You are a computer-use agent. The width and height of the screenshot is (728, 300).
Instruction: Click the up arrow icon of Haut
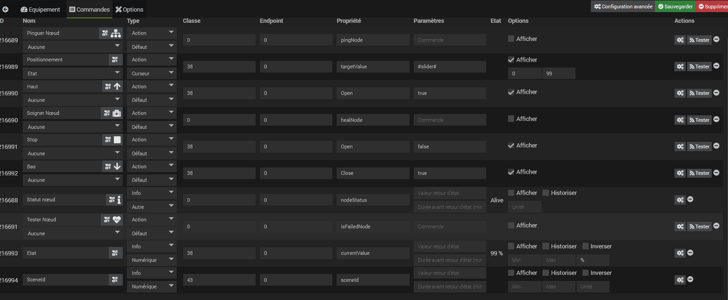[117, 87]
